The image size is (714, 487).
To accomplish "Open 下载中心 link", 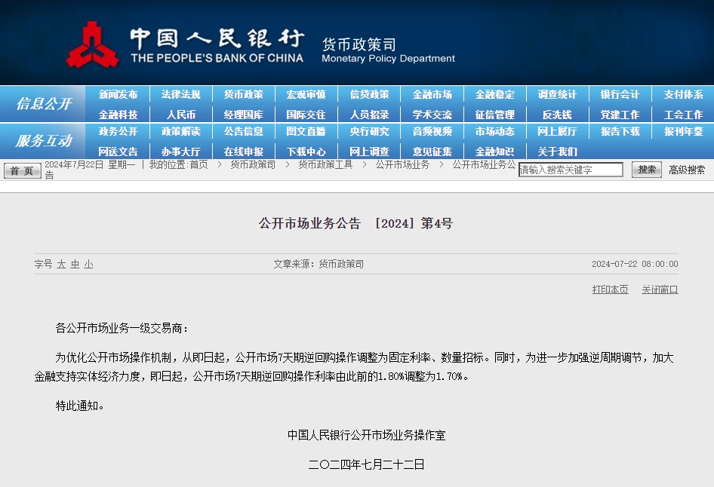I will (306, 152).
